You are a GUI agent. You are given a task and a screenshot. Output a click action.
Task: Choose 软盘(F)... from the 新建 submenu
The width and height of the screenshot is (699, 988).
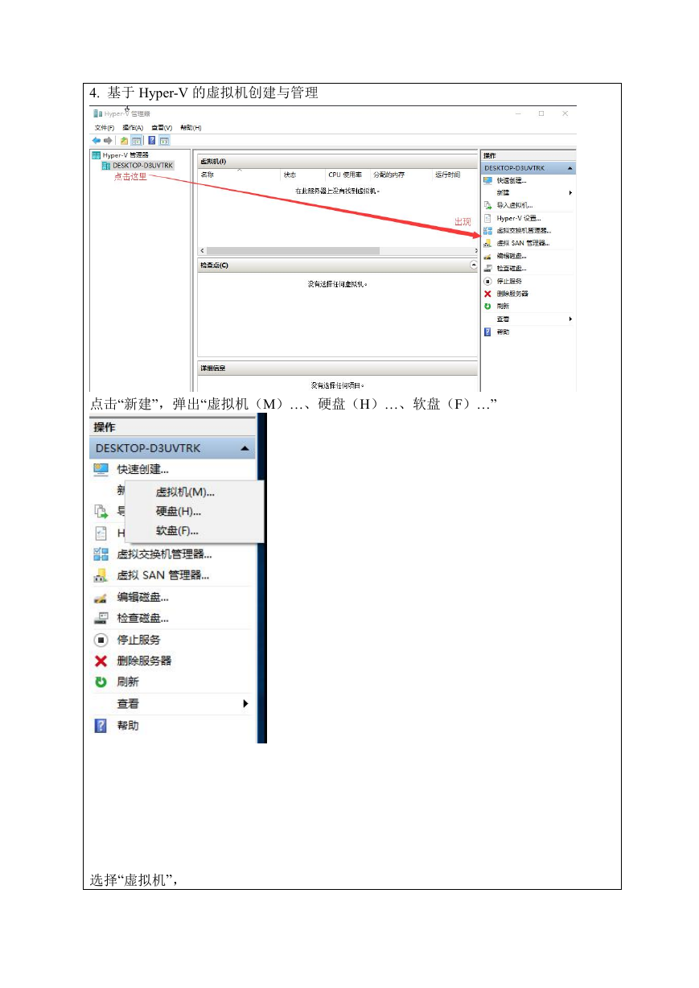[177, 530]
